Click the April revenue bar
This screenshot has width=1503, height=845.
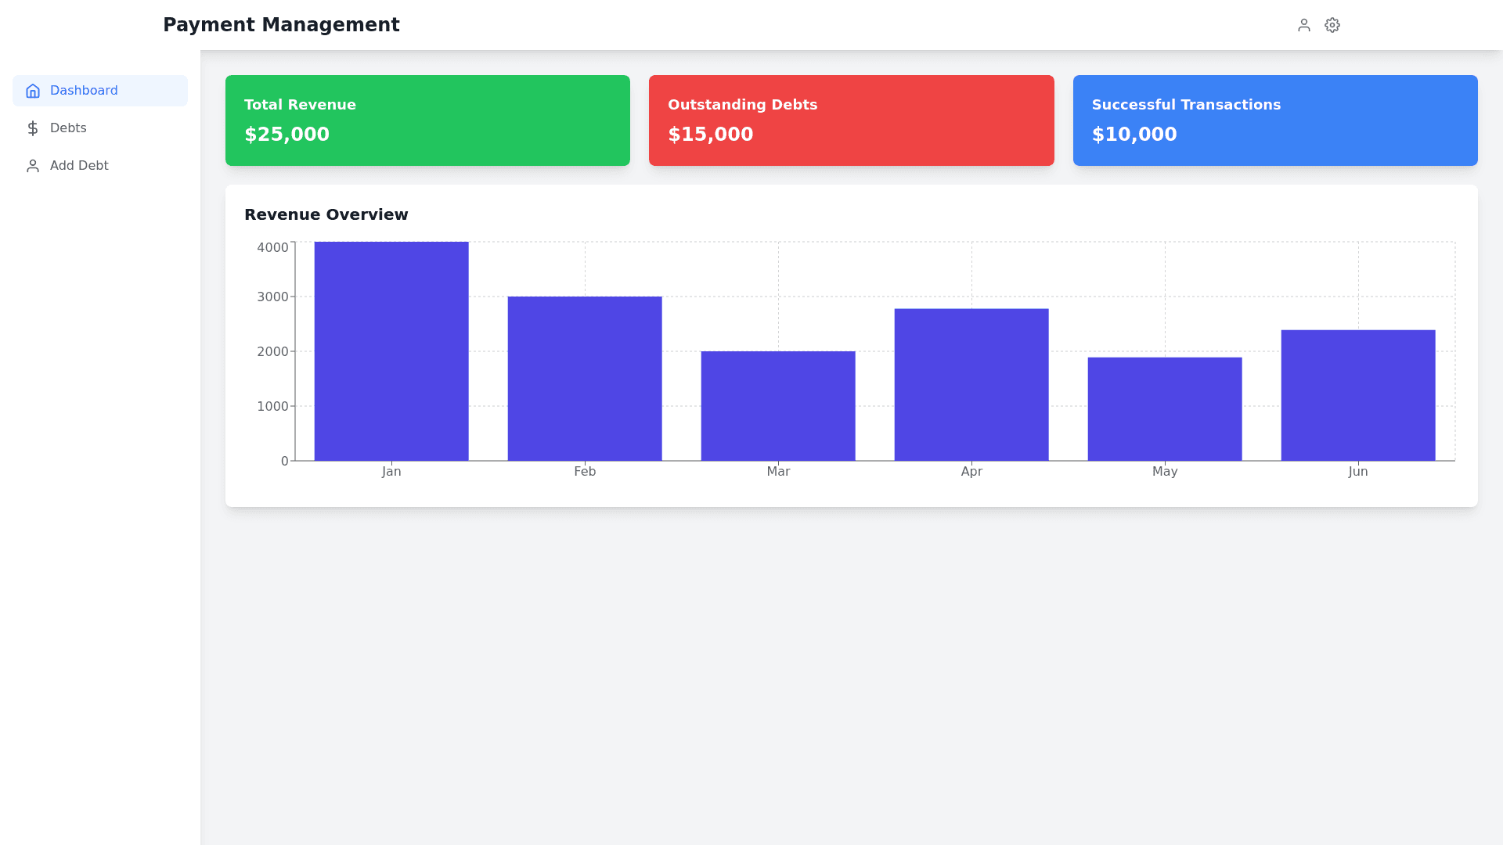971,385
